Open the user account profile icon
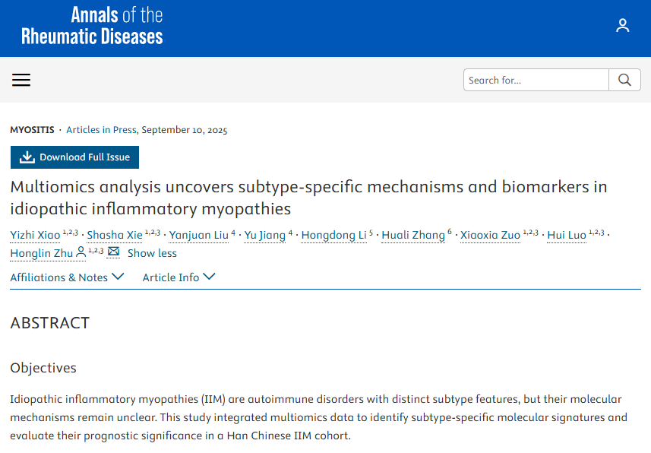Image resolution: width=651 pixels, height=453 pixels. (623, 26)
